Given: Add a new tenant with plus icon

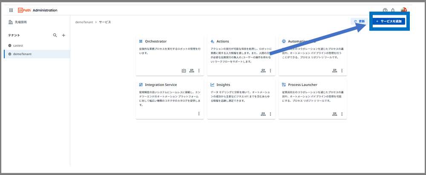Looking at the screenshot, I should point(63,35).
